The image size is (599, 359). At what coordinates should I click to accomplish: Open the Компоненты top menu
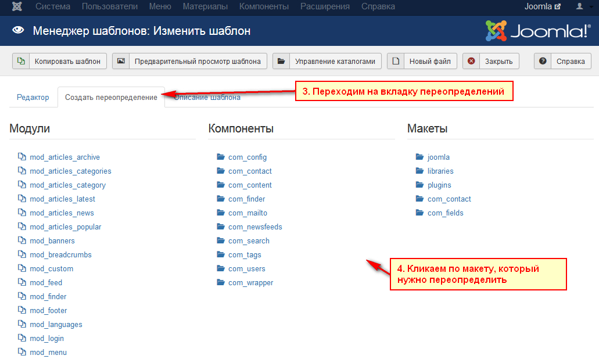(x=264, y=7)
